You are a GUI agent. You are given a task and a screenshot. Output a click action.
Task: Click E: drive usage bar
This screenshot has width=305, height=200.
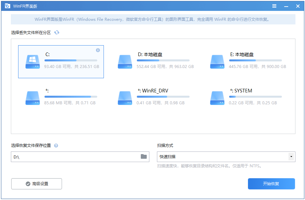click(256, 60)
